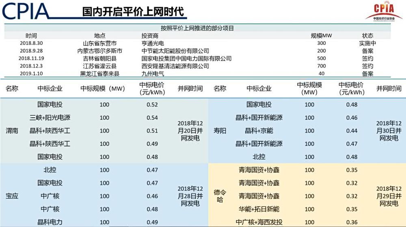Click the 签约 status in the 吉林省朝阳县 row
The image size is (406, 227).
click(367, 59)
